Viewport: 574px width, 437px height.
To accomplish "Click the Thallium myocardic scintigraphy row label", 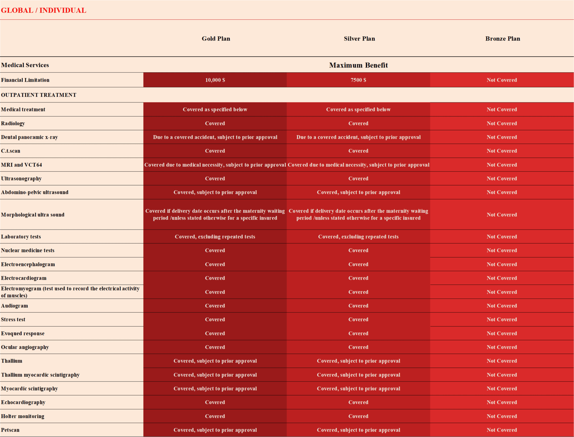I will (40, 375).
